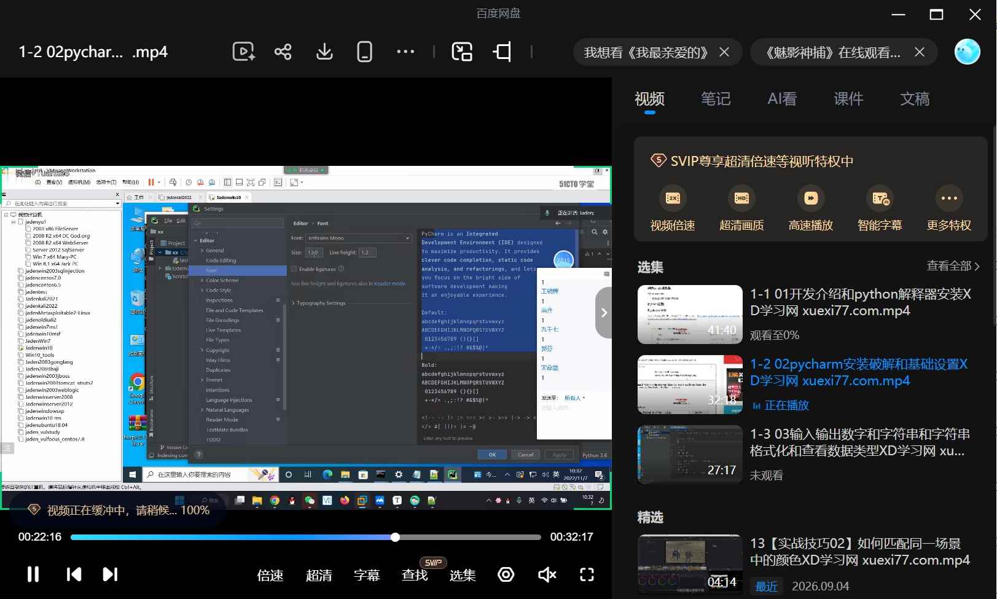
Task: Open the 查找 SVIP search feature
Action: [415, 575]
